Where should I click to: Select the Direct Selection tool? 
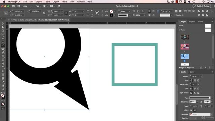(x=3, y=27)
